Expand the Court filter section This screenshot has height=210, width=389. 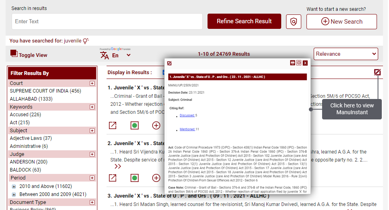[x=92, y=83]
